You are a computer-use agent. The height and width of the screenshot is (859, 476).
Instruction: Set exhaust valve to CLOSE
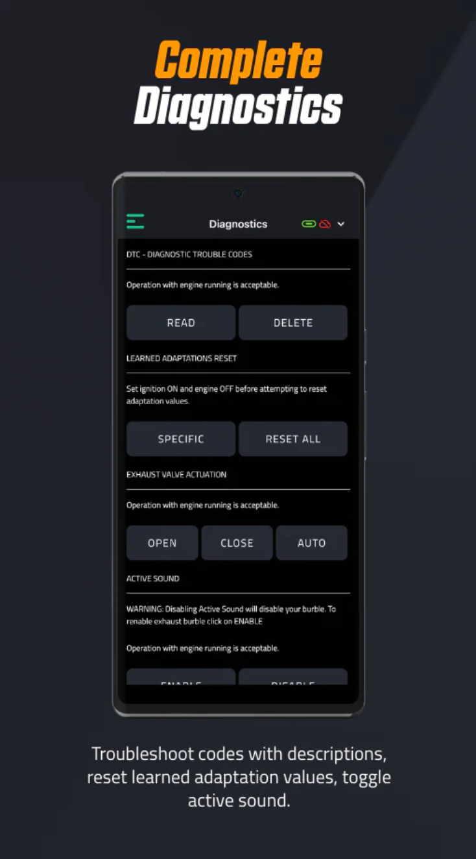pos(237,543)
